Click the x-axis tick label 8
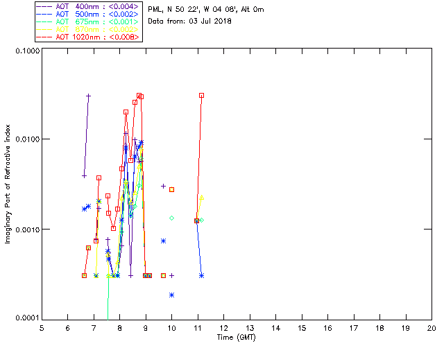Viewport: 444px width, 355px height. point(120,328)
